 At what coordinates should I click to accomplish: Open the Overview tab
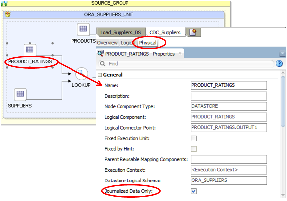coord(107,43)
